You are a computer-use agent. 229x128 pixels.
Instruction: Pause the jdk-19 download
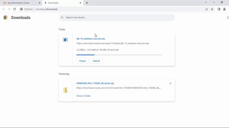tap(82, 61)
